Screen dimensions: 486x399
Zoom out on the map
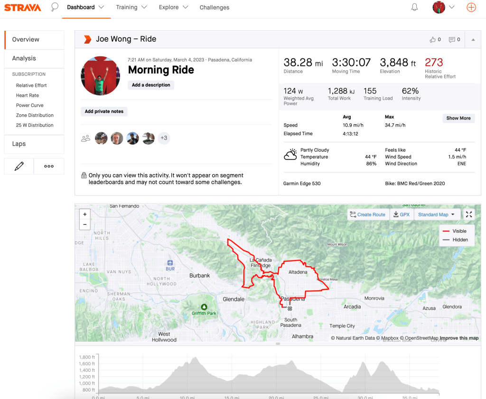[85, 224]
